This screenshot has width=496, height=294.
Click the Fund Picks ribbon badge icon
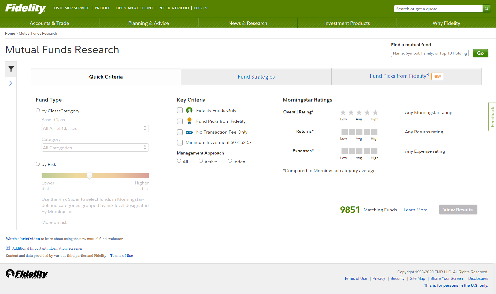tap(189, 121)
